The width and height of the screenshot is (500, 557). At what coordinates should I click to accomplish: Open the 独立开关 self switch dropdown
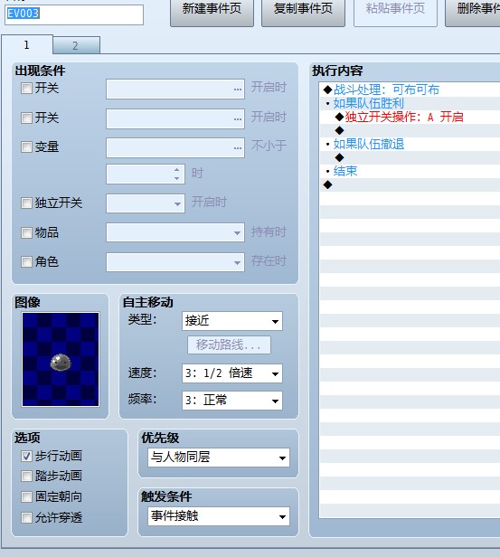[x=146, y=203]
